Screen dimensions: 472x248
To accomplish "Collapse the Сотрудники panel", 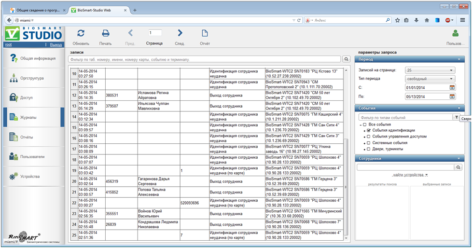I will (x=459, y=158).
